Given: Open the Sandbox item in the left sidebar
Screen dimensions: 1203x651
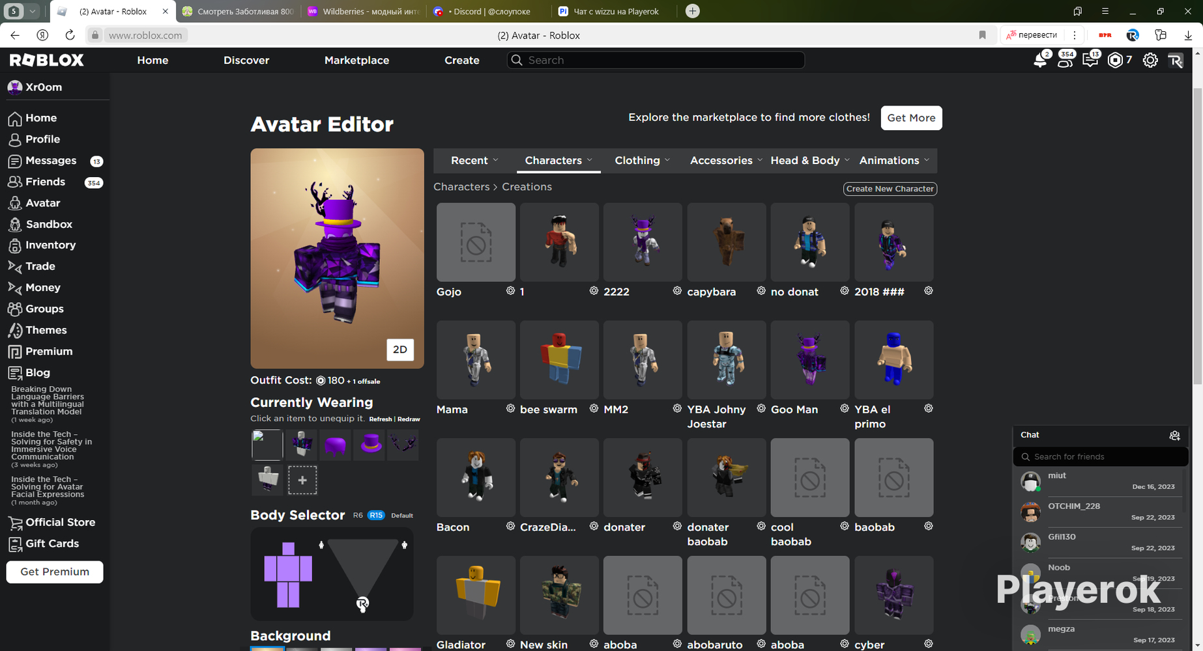Looking at the screenshot, I should click(x=40, y=224).
